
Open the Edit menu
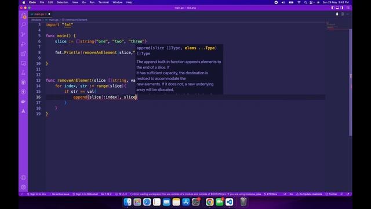50,2
